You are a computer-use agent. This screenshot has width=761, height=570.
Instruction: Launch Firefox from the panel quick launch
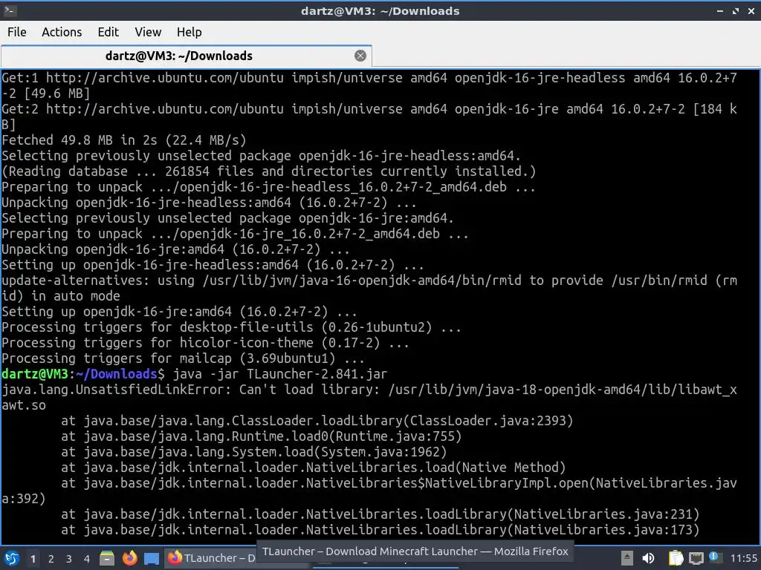pyautogui.click(x=129, y=558)
